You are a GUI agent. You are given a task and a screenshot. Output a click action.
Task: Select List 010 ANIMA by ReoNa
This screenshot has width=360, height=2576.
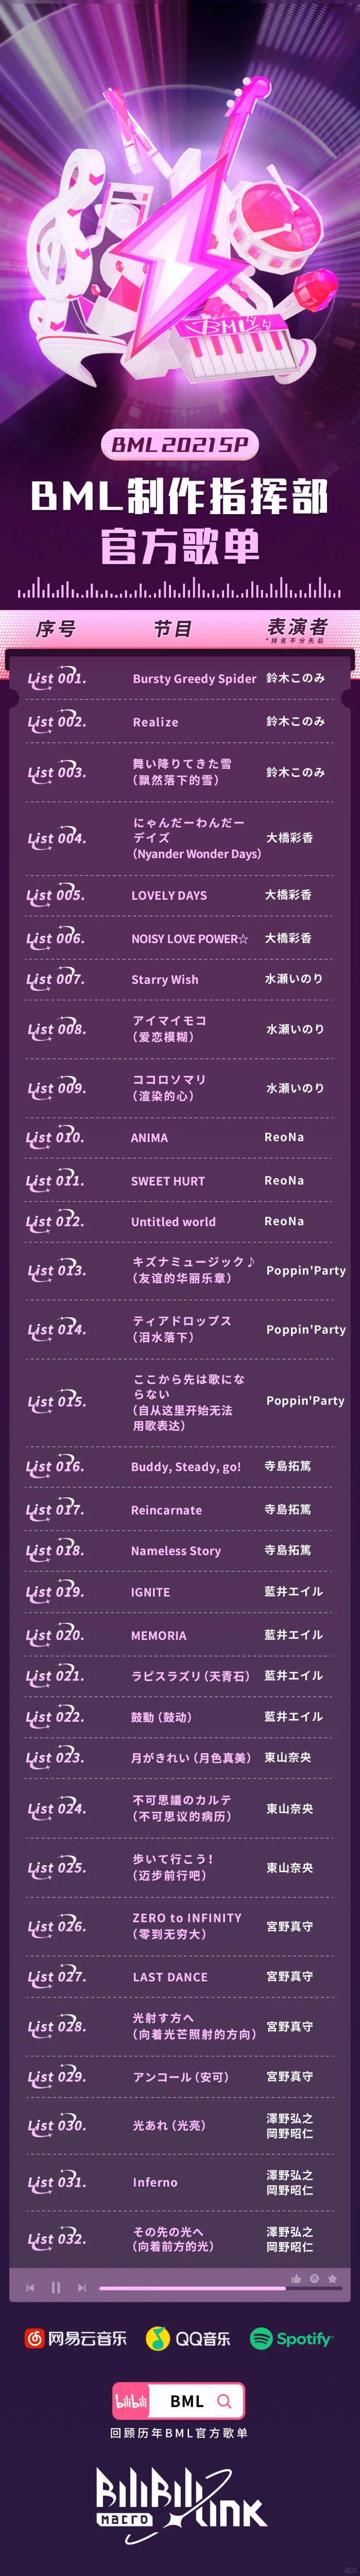pyautogui.click(x=180, y=1137)
